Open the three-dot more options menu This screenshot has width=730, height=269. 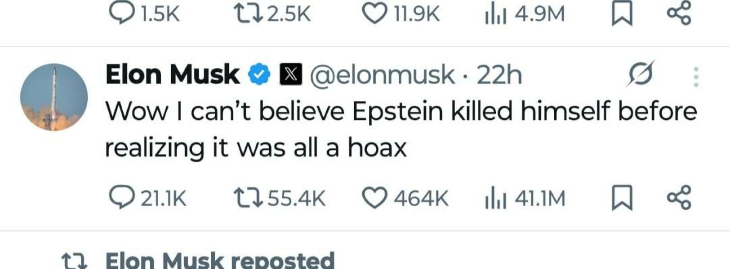pyautogui.click(x=696, y=77)
